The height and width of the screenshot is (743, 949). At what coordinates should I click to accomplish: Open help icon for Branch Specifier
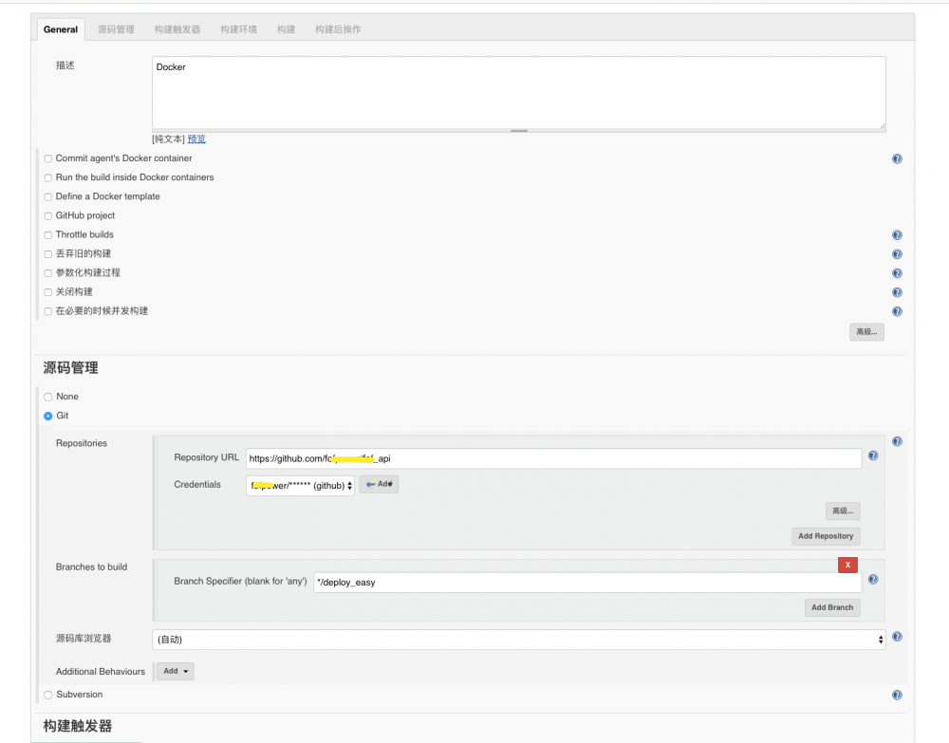click(x=873, y=580)
